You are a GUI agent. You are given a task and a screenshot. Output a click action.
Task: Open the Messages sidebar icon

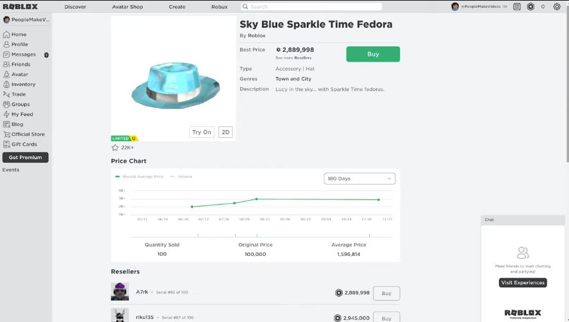point(6,55)
